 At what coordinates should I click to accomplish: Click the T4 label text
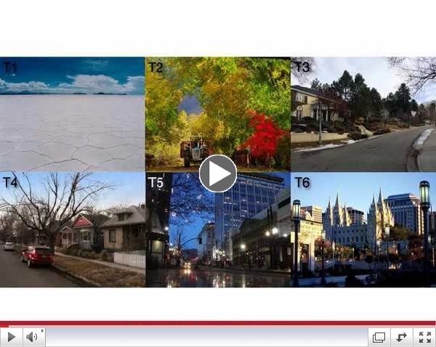click(x=10, y=181)
